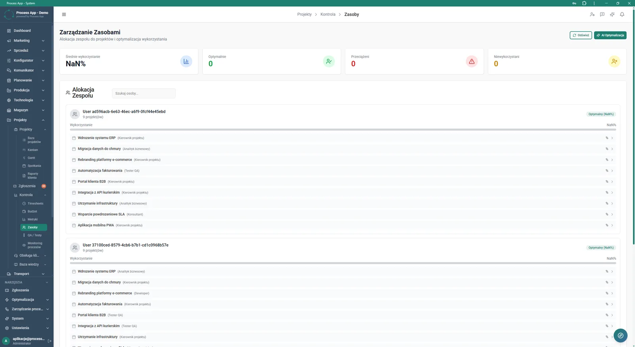Click the Wykorzystanie progress bar of User ad596acb
This screenshot has height=347, width=635.
343,129
